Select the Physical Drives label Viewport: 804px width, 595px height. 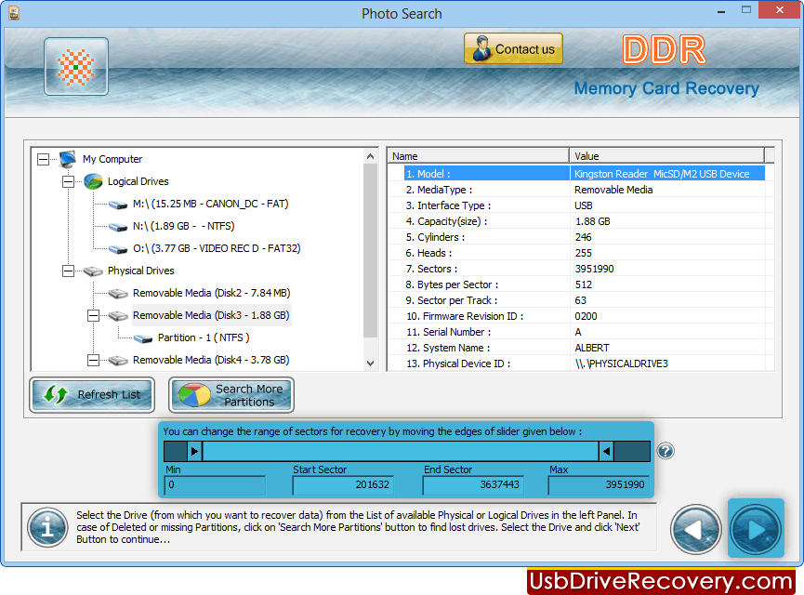click(x=141, y=271)
